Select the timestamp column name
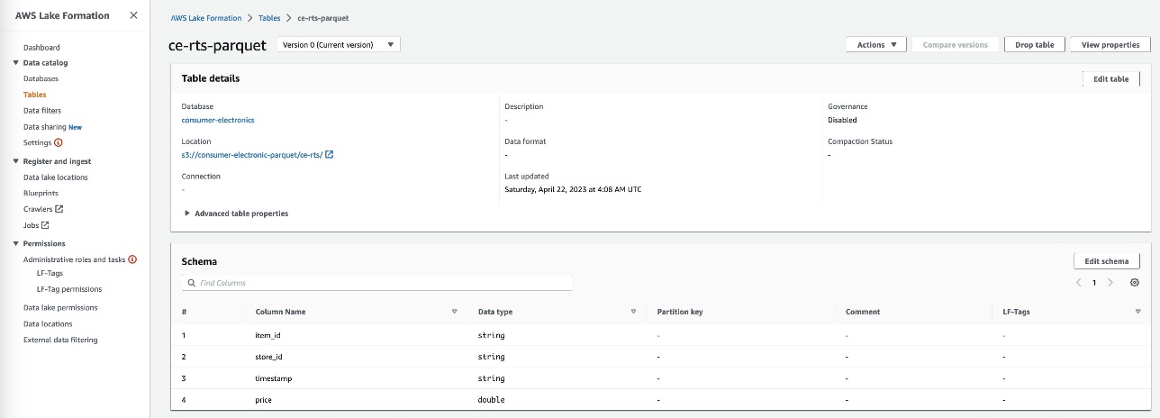The width and height of the screenshot is (1160, 418). (274, 378)
